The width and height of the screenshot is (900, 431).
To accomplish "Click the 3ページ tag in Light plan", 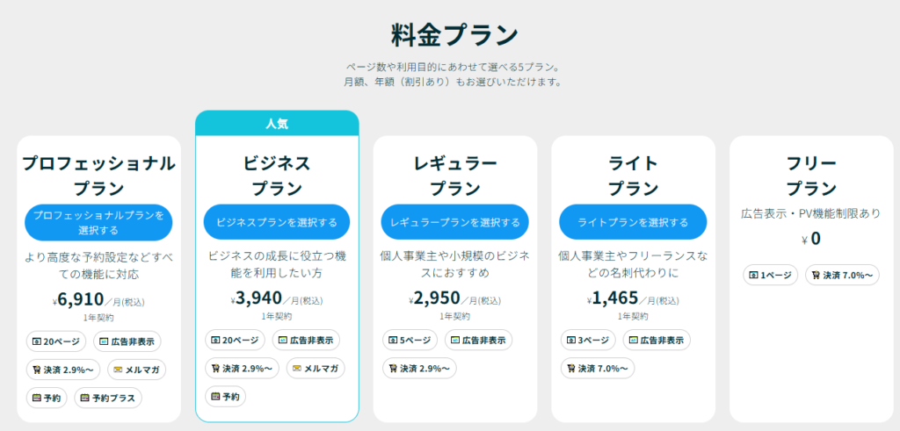I will click(588, 340).
